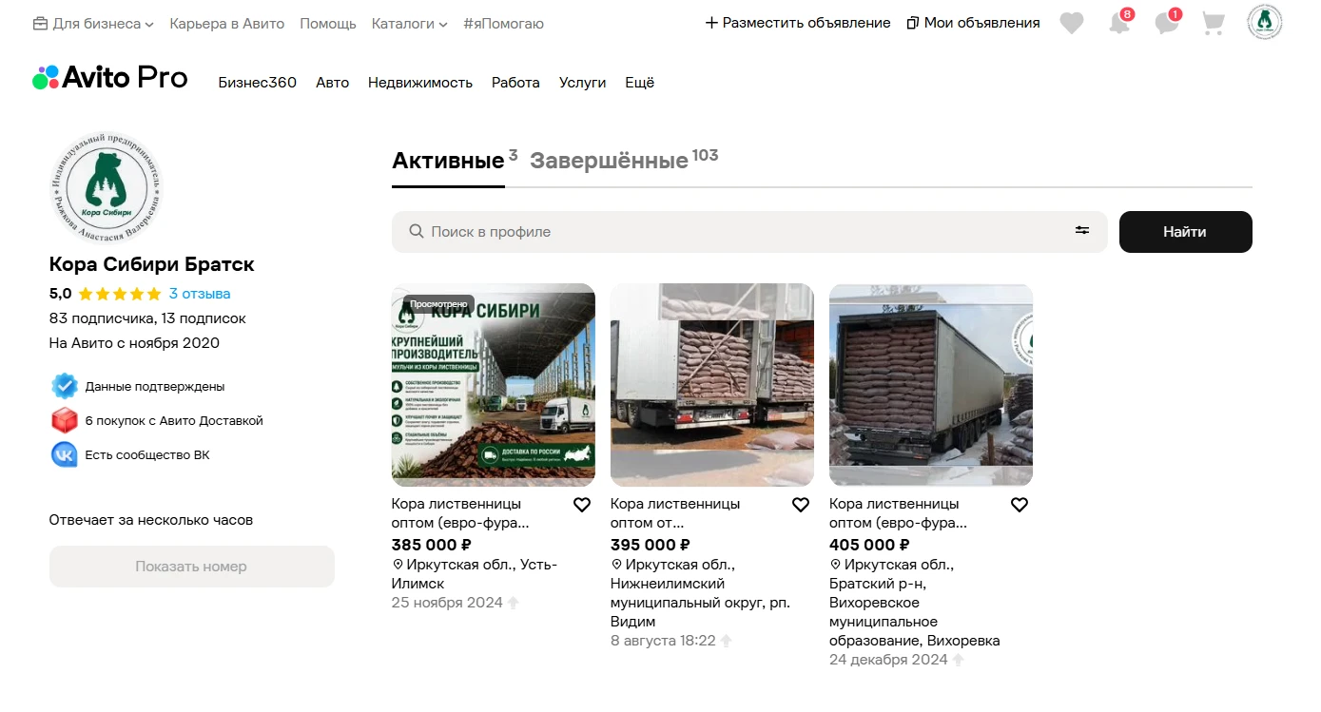This screenshot has height=712, width=1321.
Task: Click the verified data badge icon
Action: coord(64,386)
